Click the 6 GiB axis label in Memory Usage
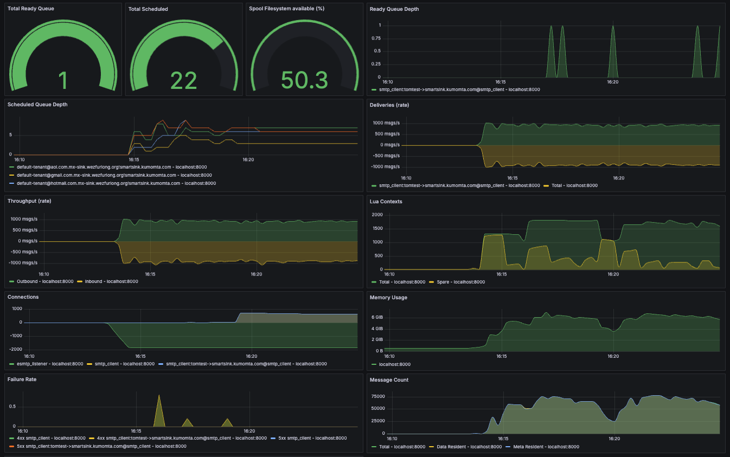 377,317
